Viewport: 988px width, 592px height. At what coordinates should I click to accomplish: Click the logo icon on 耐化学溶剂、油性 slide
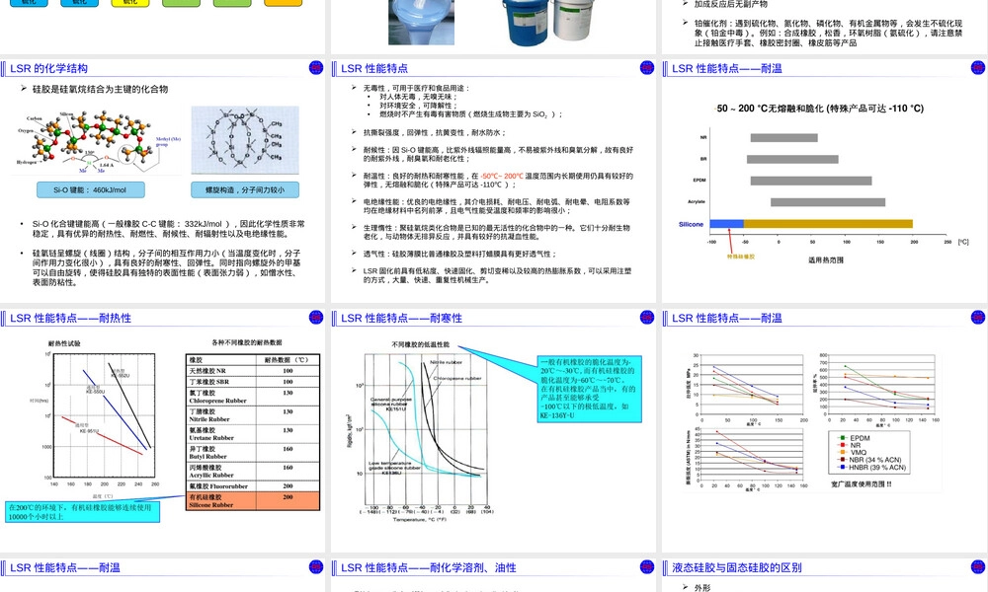646,566
